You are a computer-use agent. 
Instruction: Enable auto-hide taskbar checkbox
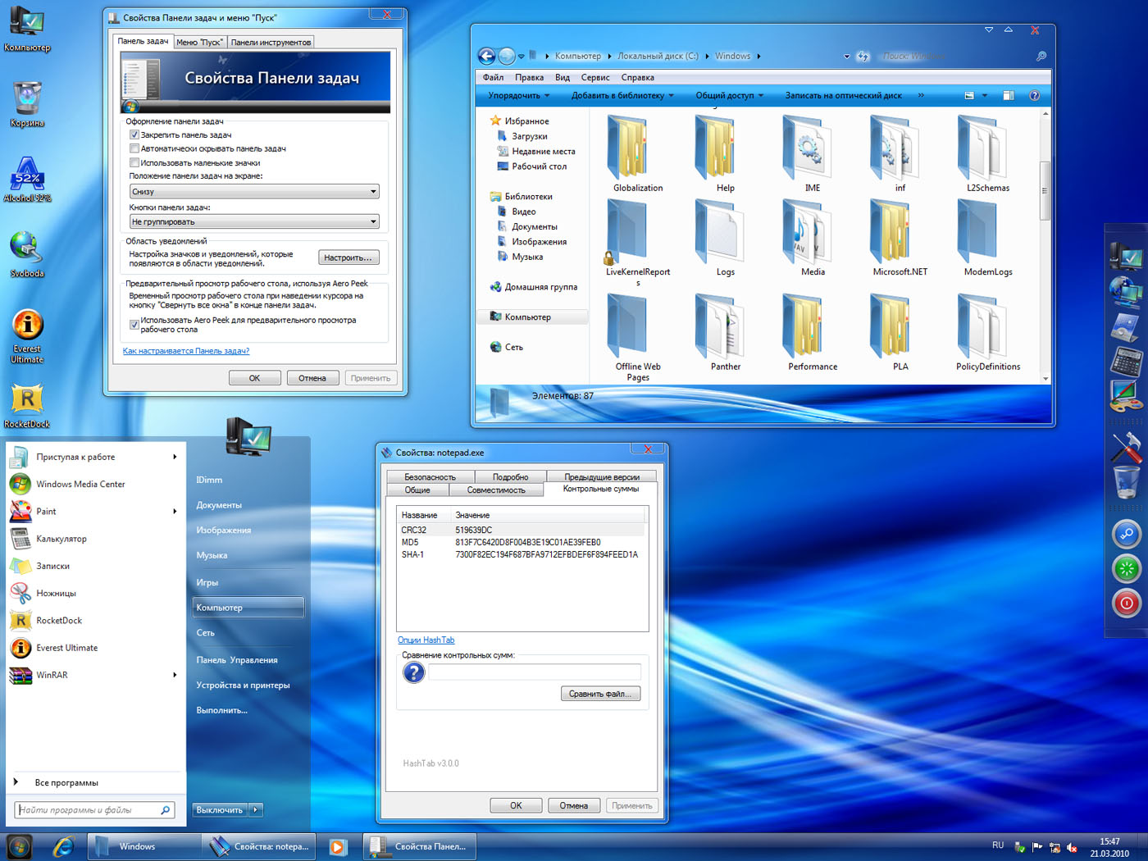pos(134,148)
